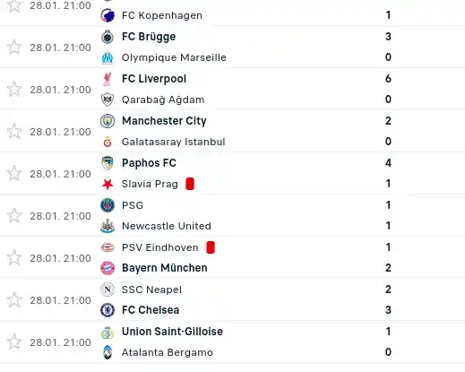
Task: Toggle favorite star for Liverpool vs Qarabağ
Action: point(14,90)
